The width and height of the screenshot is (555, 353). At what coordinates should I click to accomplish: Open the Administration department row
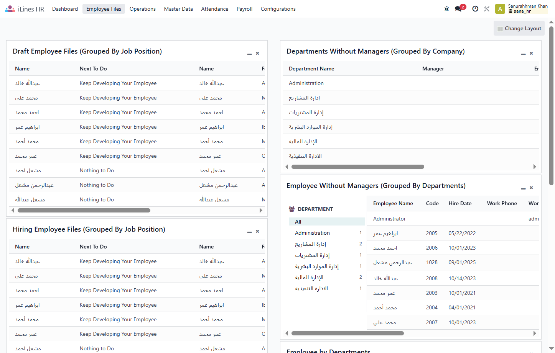tap(411, 83)
